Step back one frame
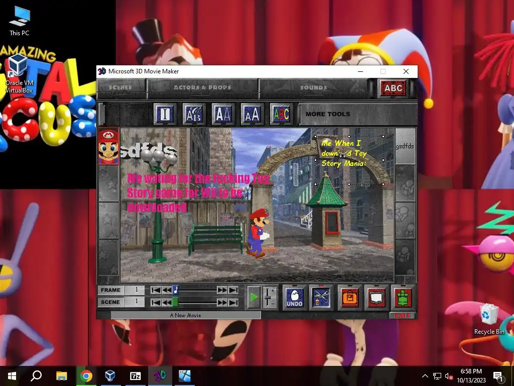 pyautogui.click(x=167, y=290)
